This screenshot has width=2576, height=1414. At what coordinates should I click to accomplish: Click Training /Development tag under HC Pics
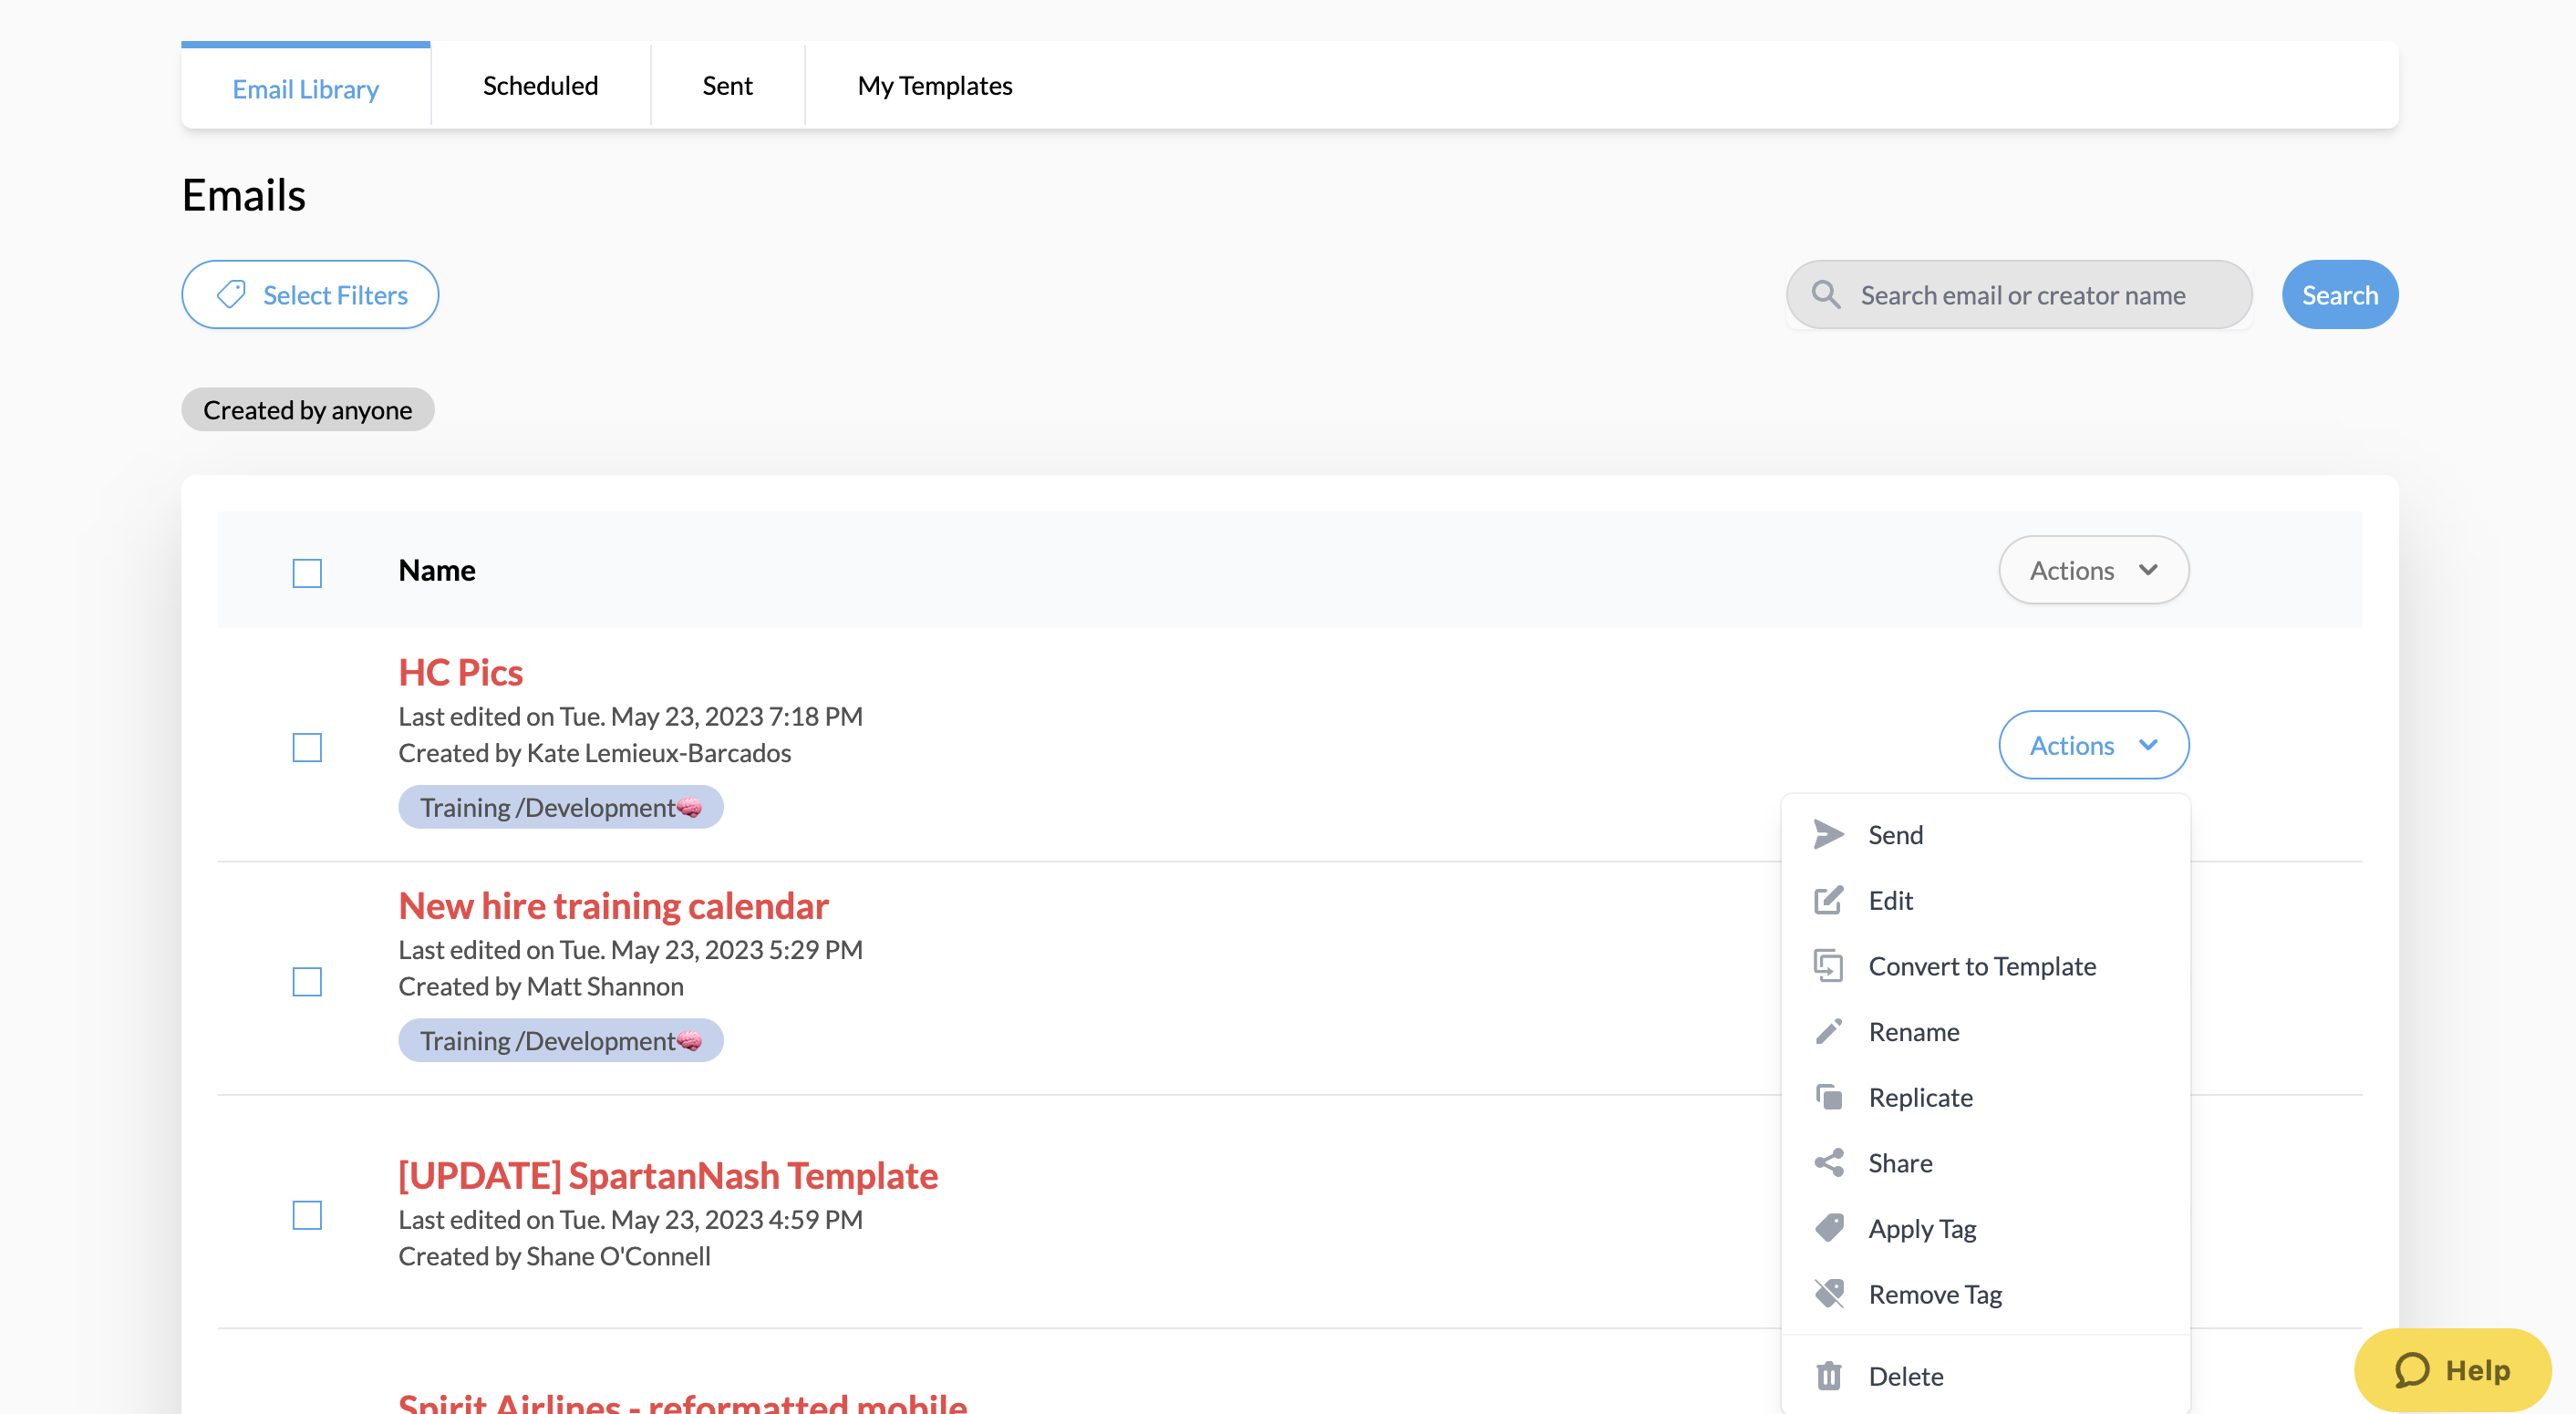click(560, 807)
